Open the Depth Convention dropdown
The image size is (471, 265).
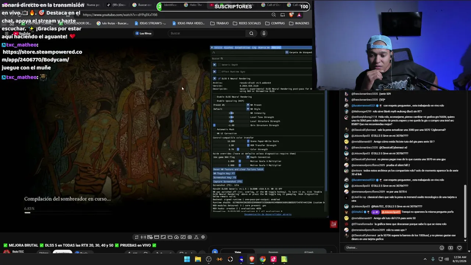click(x=231, y=157)
